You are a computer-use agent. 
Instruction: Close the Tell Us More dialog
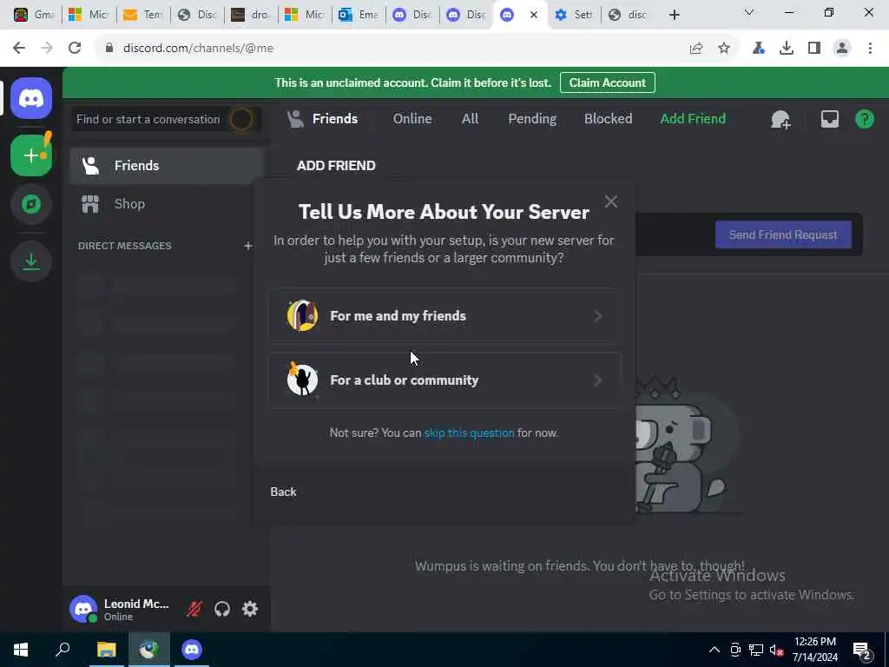click(610, 201)
